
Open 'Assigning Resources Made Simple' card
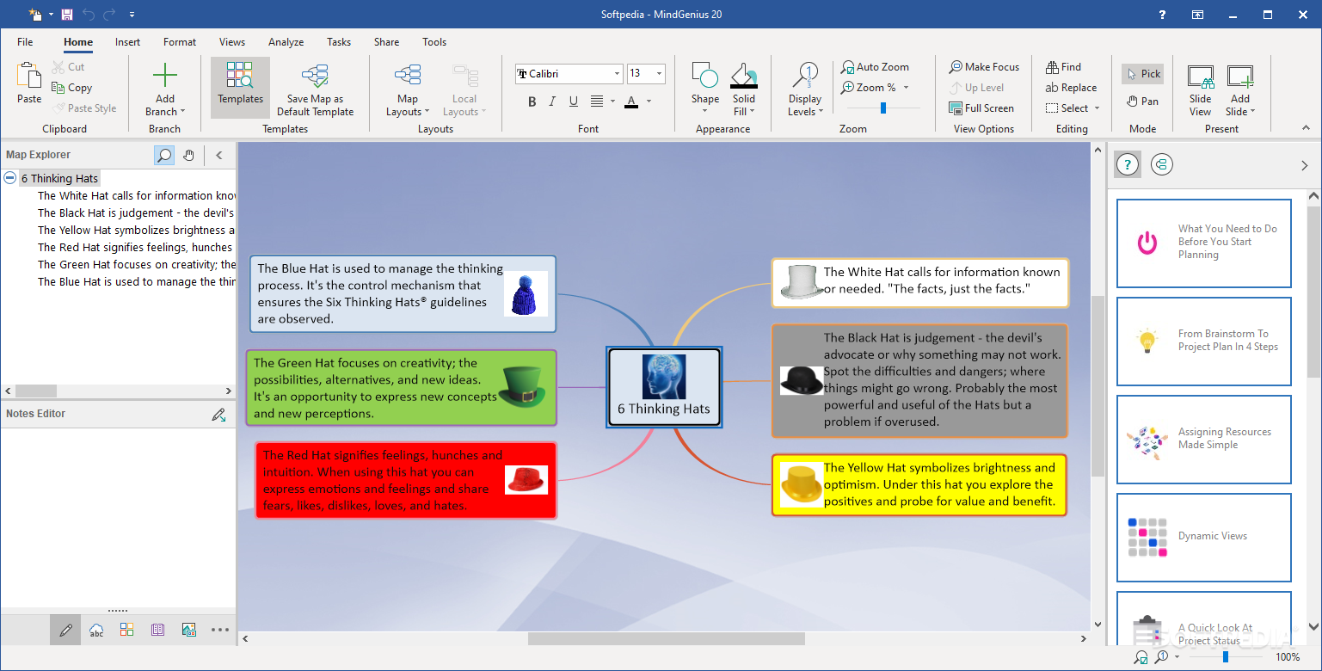[x=1204, y=440]
